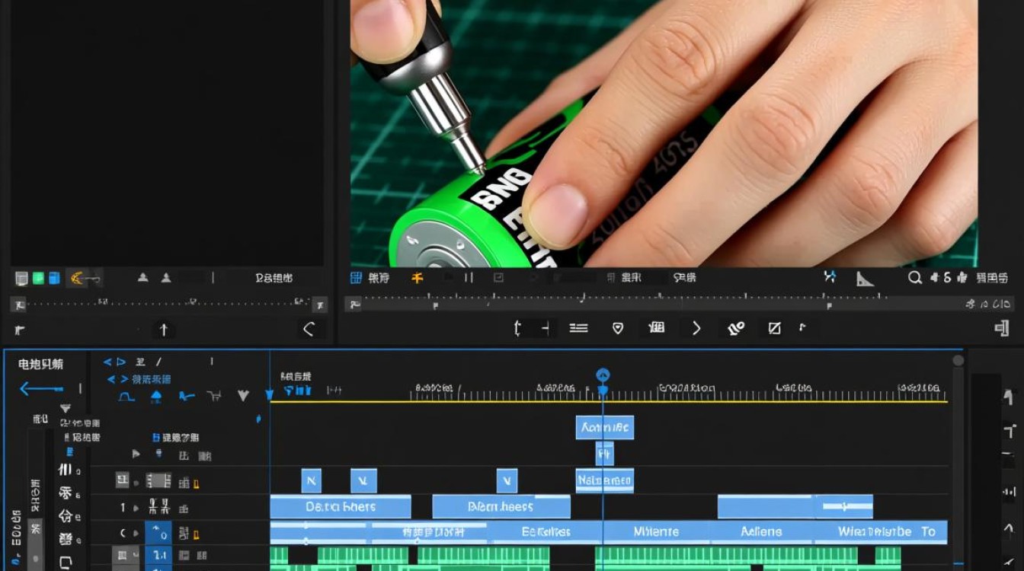Screen dimensions: 1024x571
Task: Click the orange marker icon under program monitor
Action: point(417,278)
